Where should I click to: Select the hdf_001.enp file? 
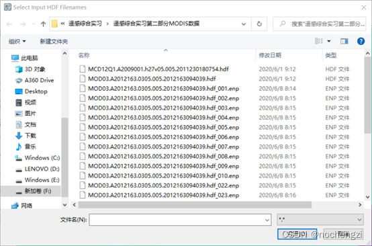coord(163,89)
